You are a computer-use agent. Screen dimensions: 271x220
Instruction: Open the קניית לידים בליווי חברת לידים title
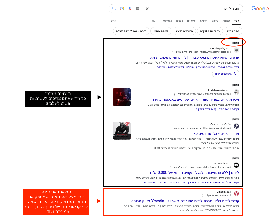(x=183, y=201)
